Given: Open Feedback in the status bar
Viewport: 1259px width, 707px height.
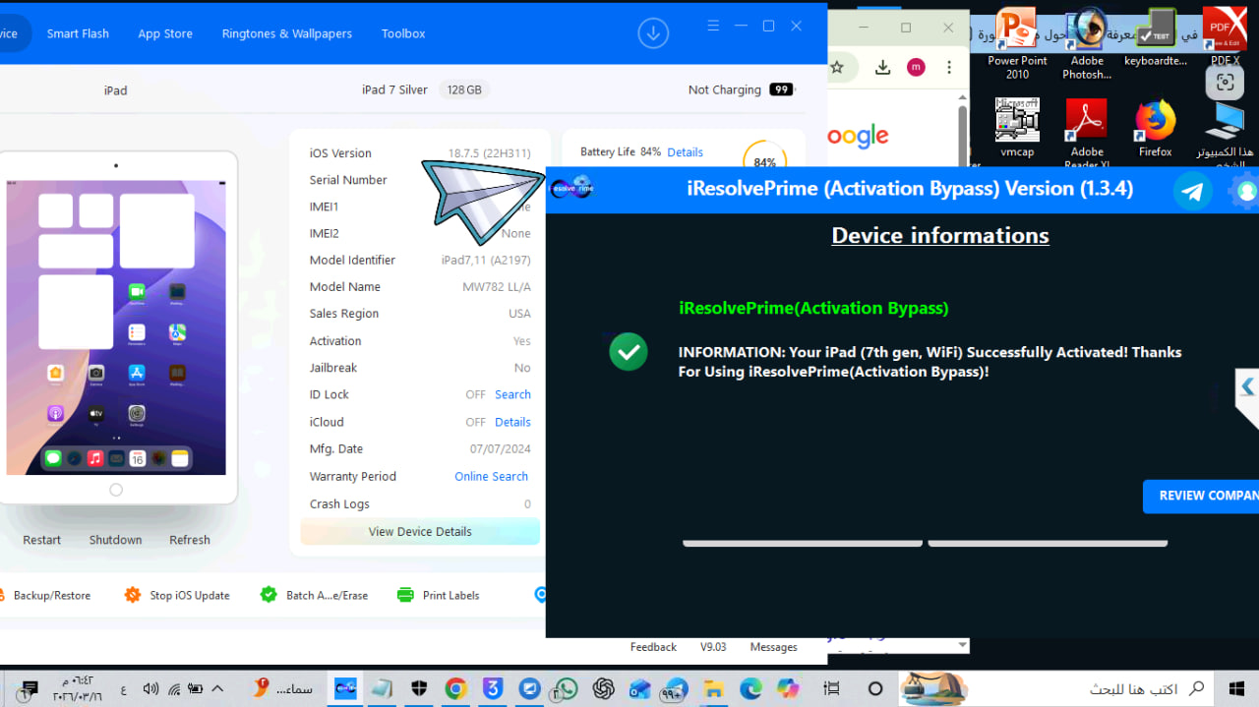Looking at the screenshot, I should pyautogui.click(x=653, y=647).
